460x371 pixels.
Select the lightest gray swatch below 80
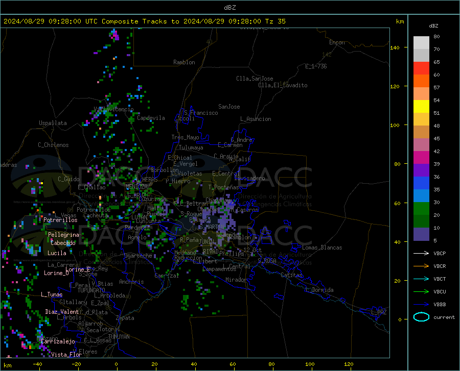421,43
